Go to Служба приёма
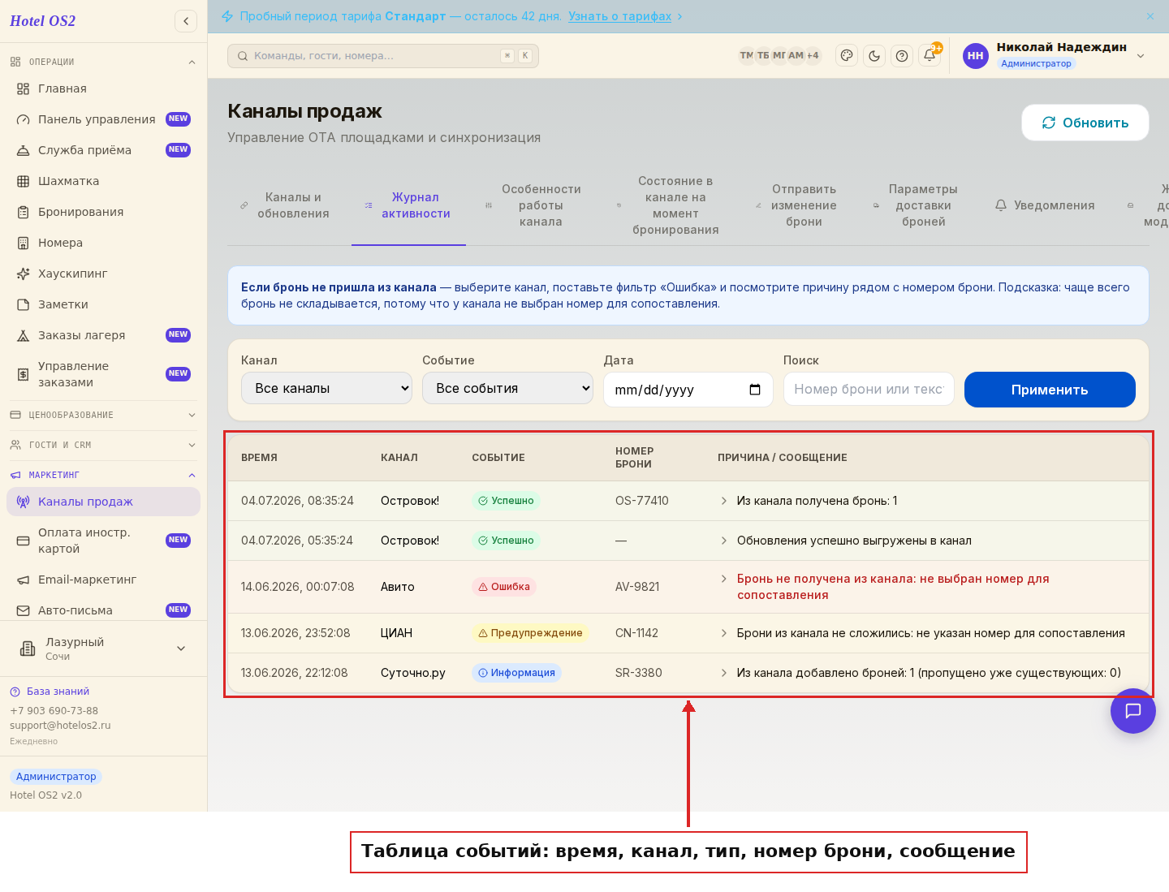This screenshot has height=892, width=1169. 103,150
